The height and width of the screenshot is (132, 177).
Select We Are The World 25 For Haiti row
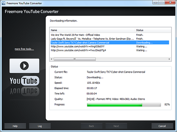(110, 35)
